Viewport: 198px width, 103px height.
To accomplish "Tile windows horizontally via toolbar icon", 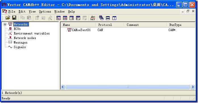I will (108, 18).
